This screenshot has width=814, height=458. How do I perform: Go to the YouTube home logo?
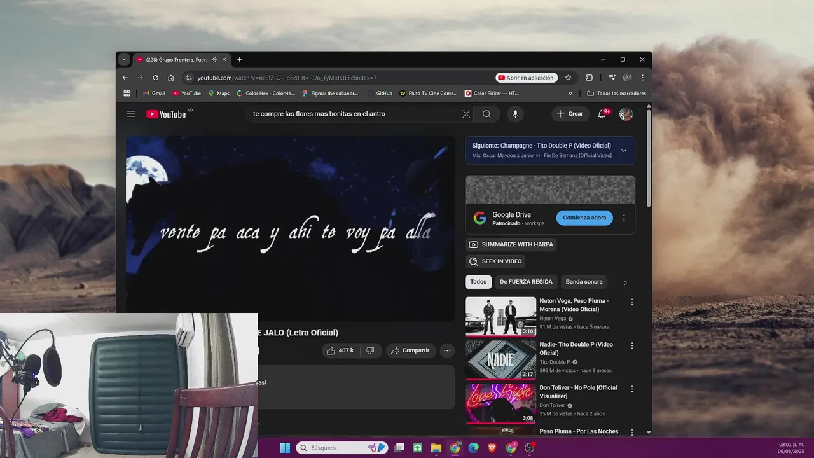click(166, 114)
